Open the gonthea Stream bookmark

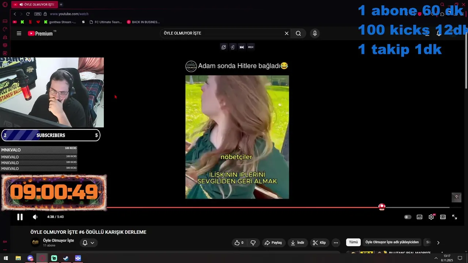click(60, 22)
